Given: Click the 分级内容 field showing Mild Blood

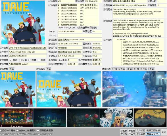Looking at the screenshot, I should pyautogui.click(x=130, y=5).
